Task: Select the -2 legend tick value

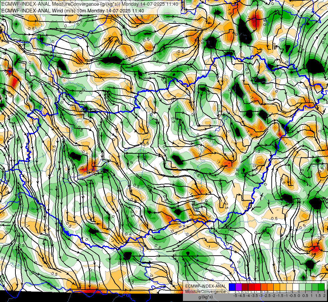Action: point(273,296)
